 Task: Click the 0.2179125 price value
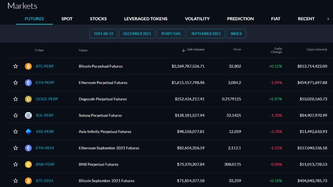[231, 99]
